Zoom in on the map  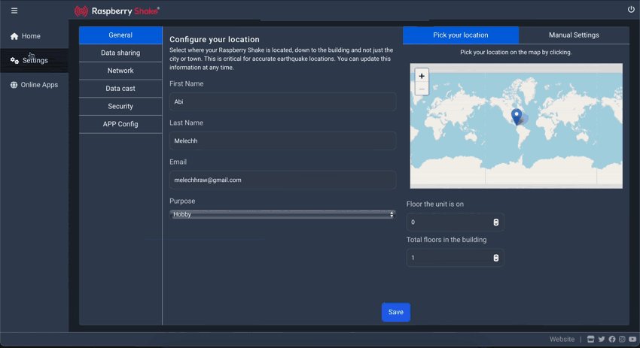(x=422, y=76)
